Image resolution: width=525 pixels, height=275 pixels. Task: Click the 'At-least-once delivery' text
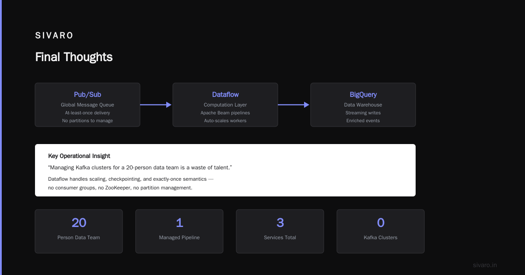pos(87,113)
